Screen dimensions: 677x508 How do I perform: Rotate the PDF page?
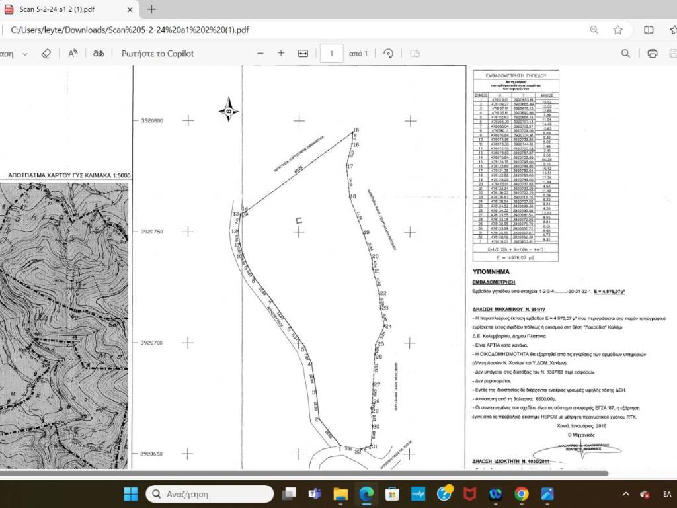389,54
